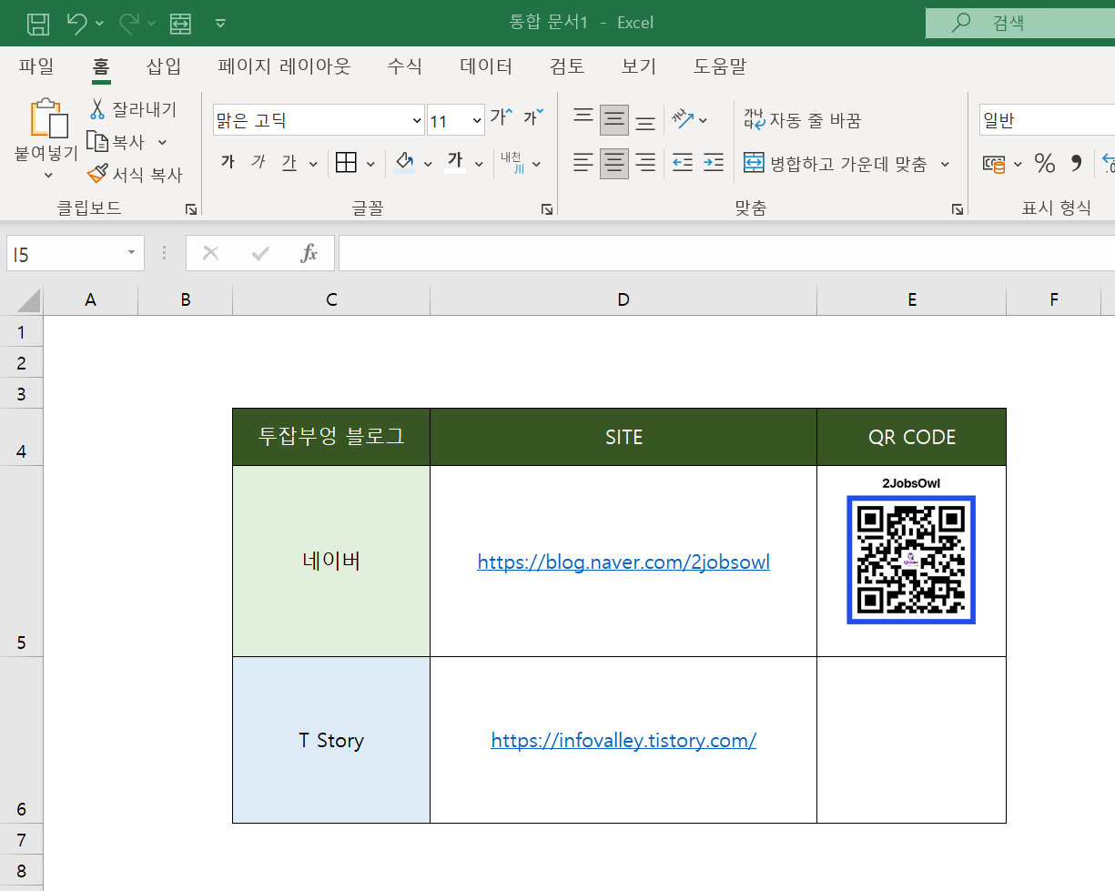Apply font color 가 button
The image size is (1115, 891).
coord(455,162)
